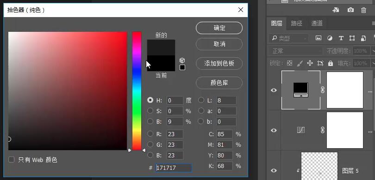
Task: Click the new adjustment layer icon at panel top
Action: [x=336, y=10]
